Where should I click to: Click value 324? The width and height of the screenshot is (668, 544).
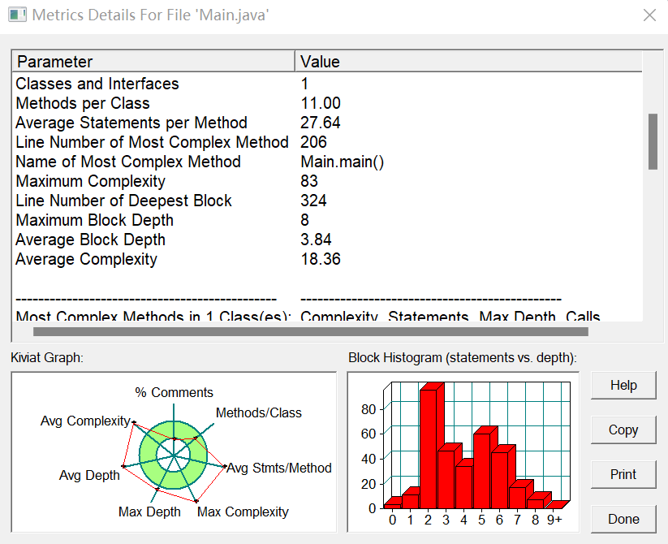click(x=313, y=201)
